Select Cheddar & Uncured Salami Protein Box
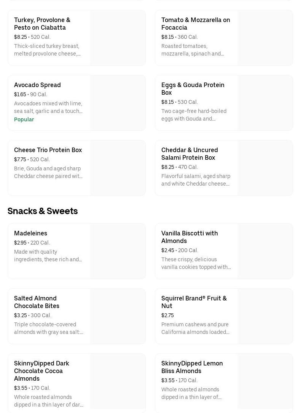This screenshot has width=306, height=413. pos(190,154)
